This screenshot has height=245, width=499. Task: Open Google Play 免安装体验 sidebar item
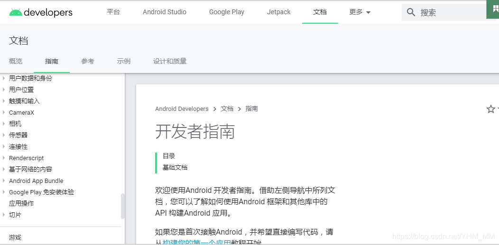click(41, 192)
